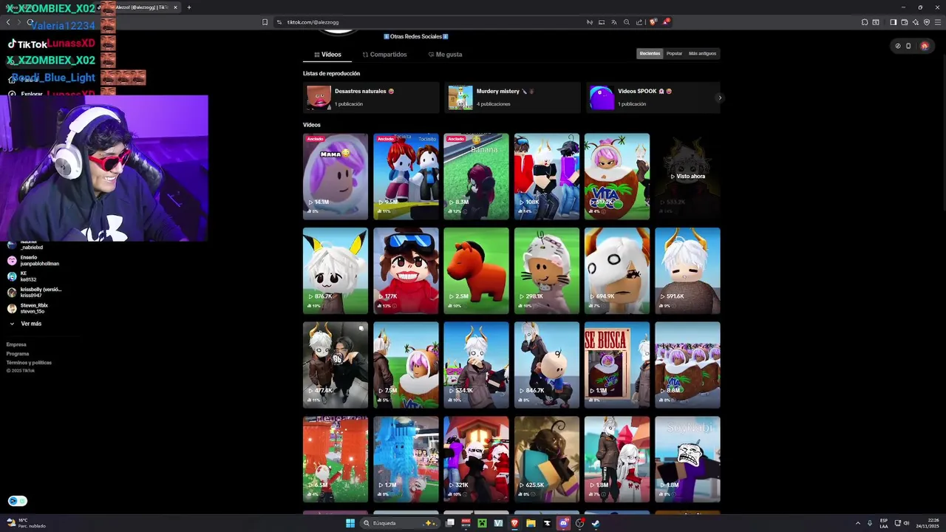Image resolution: width=946 pixels, height=532 pixels.
Task: Open the Leo AI sparkle icon
Action: coord(915,22)
